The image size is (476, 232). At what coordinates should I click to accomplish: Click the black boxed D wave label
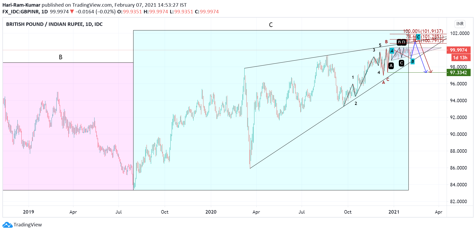coord(404,42)
